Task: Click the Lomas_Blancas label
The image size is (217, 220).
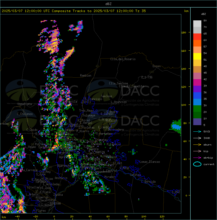Action: tap(150, 162)
